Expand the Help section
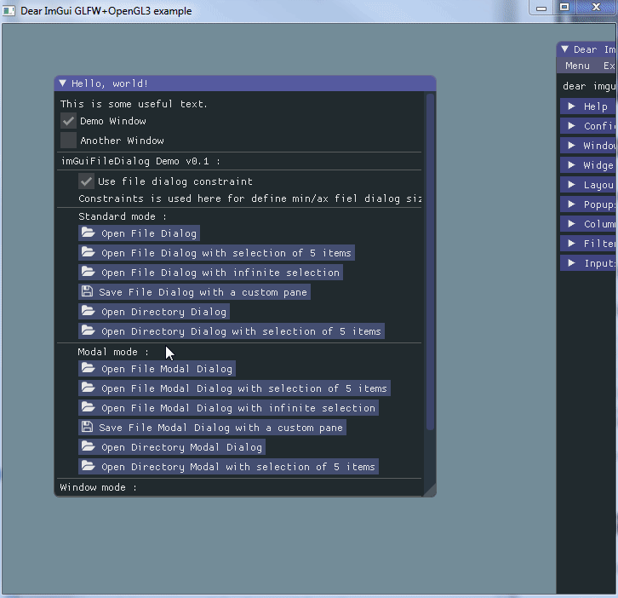 coord(589,106)
